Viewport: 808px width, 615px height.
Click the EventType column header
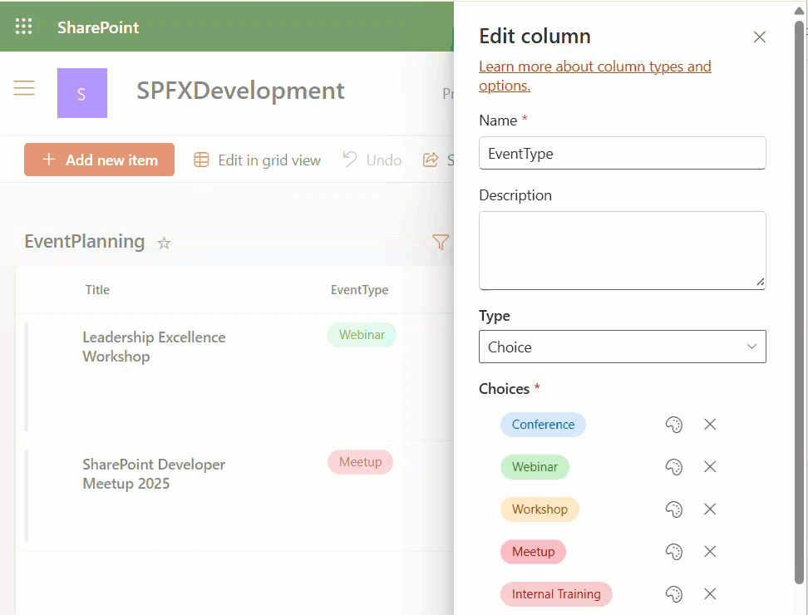pyautogui.click(x=360, y=290)
